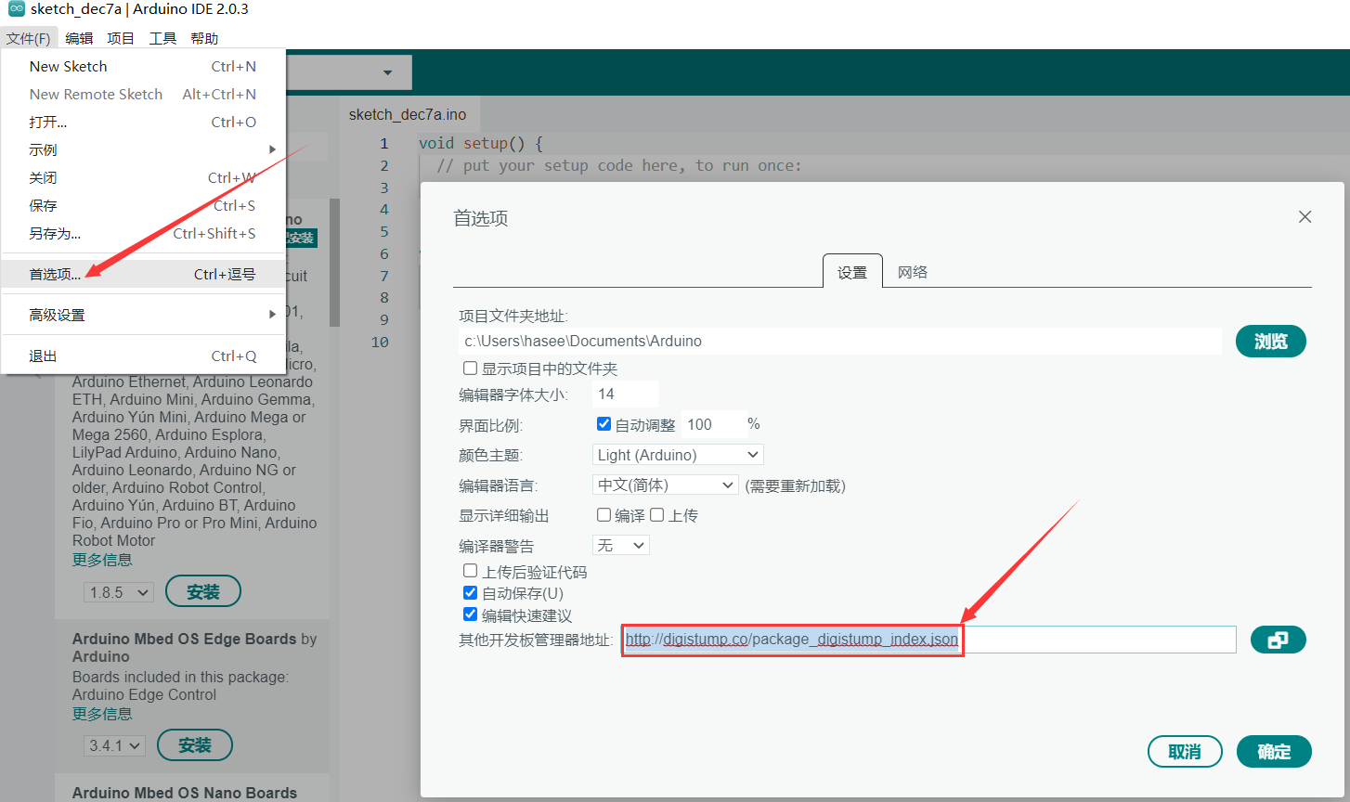Open 首选项... from file menu
Viewport: 1350px width, 802px height.
[143, 274]
